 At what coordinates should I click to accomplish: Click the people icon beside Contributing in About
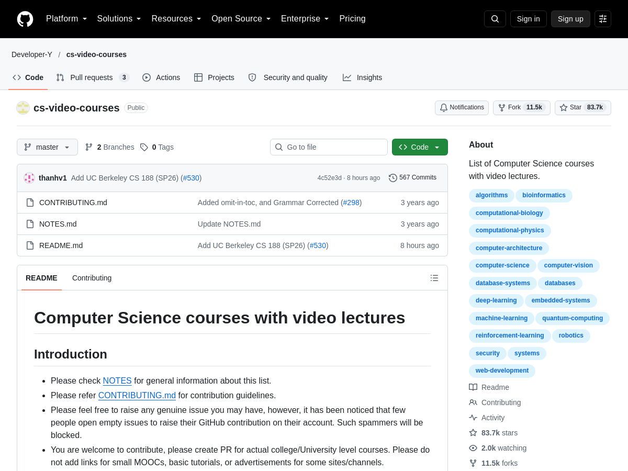[x=473, y=402]
